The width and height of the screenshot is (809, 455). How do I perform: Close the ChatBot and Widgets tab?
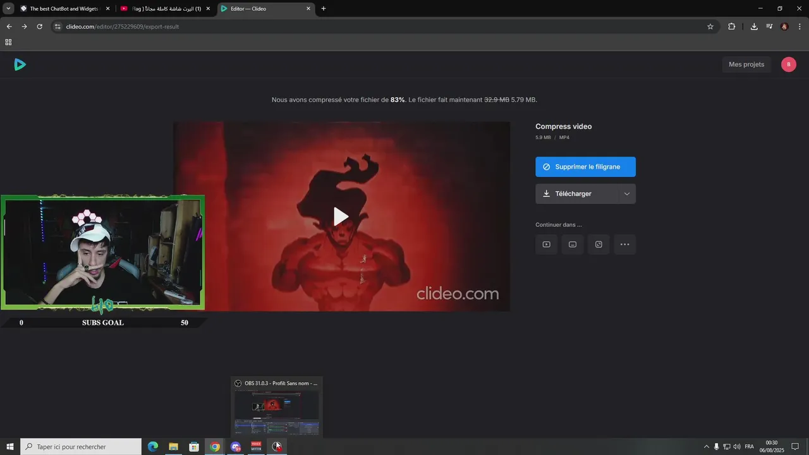pyautogui.click(x=107, y=9)
